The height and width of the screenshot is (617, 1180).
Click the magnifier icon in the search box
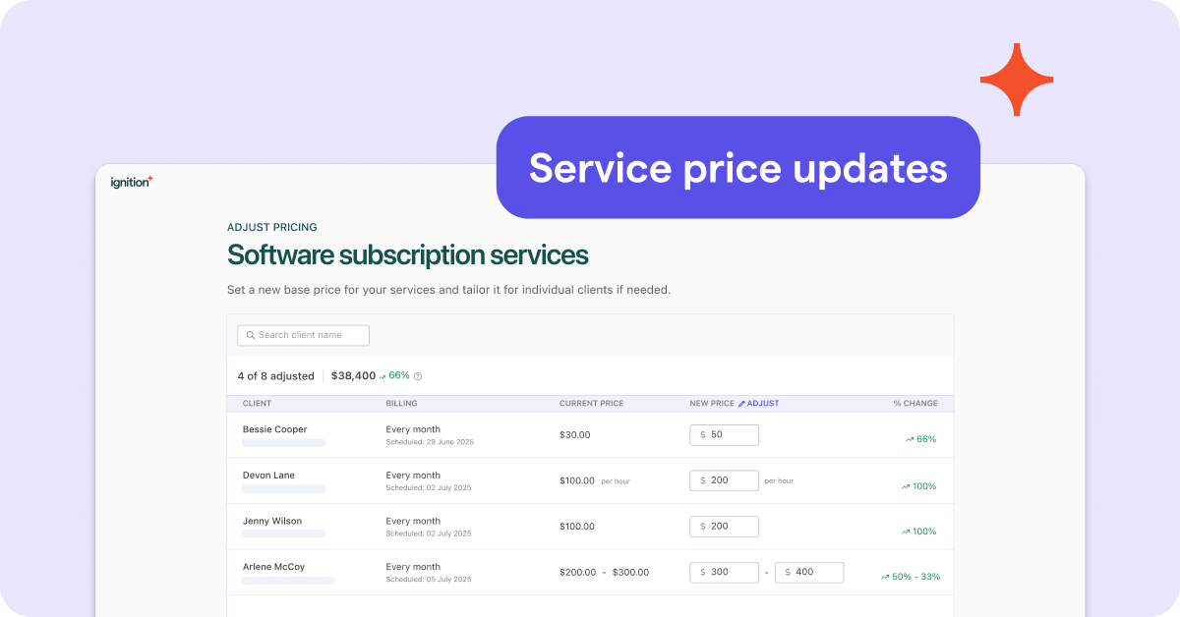tap(251, 335)
